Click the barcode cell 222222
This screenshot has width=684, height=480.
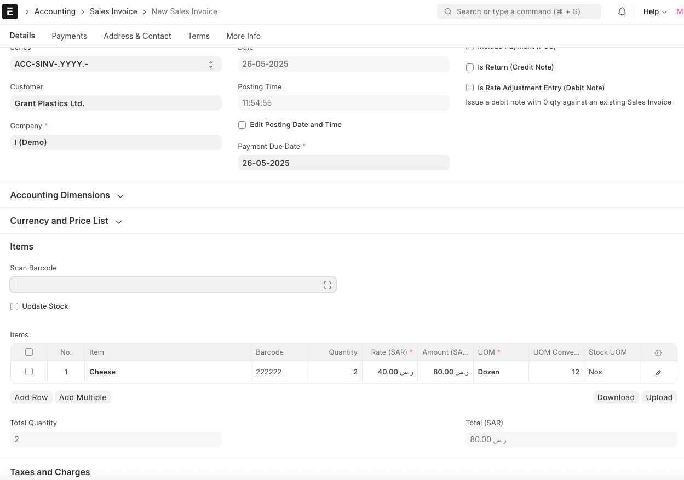pos(279,372)
